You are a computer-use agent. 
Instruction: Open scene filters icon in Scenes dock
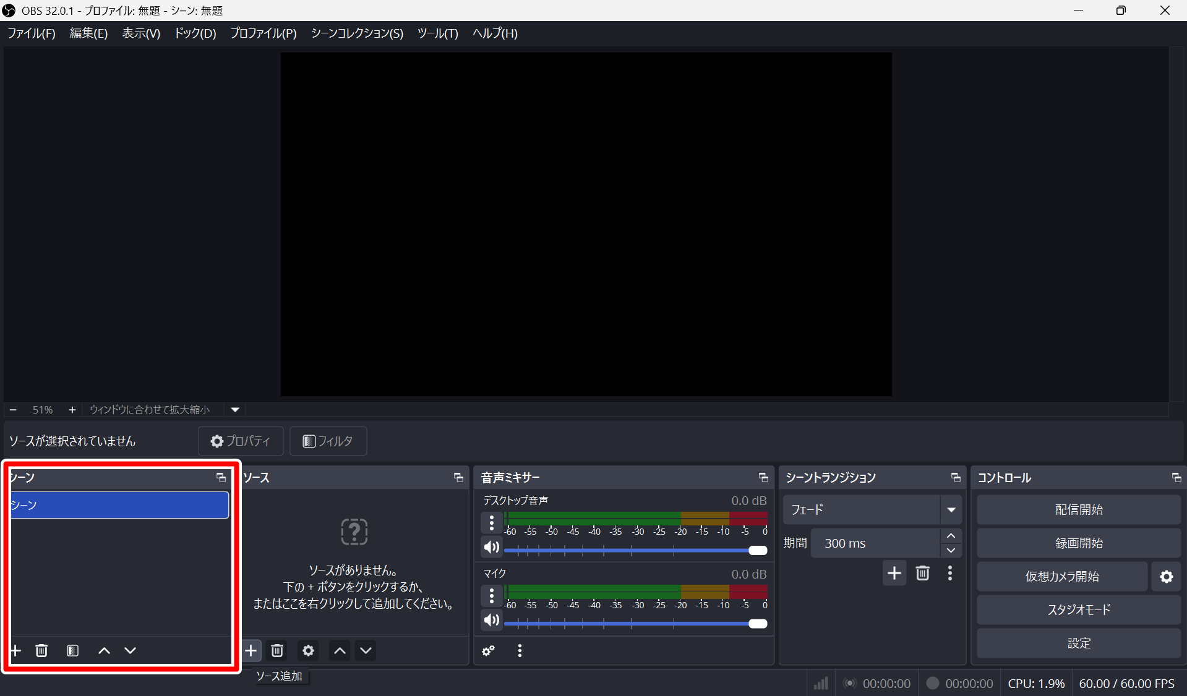(x=72, y=650)
